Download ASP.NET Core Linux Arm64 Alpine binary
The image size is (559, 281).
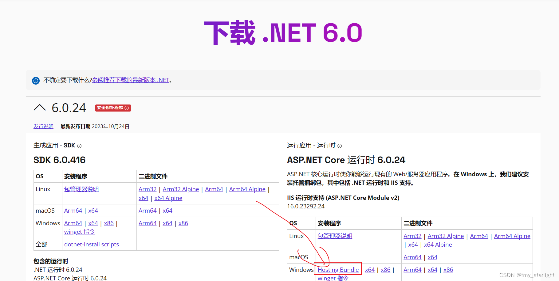512,236
